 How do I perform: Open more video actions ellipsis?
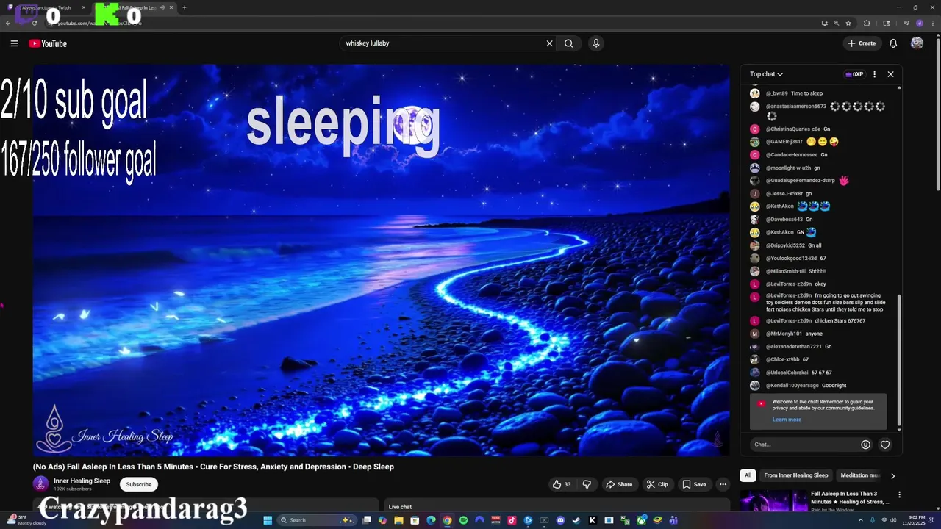coord(723,484)
